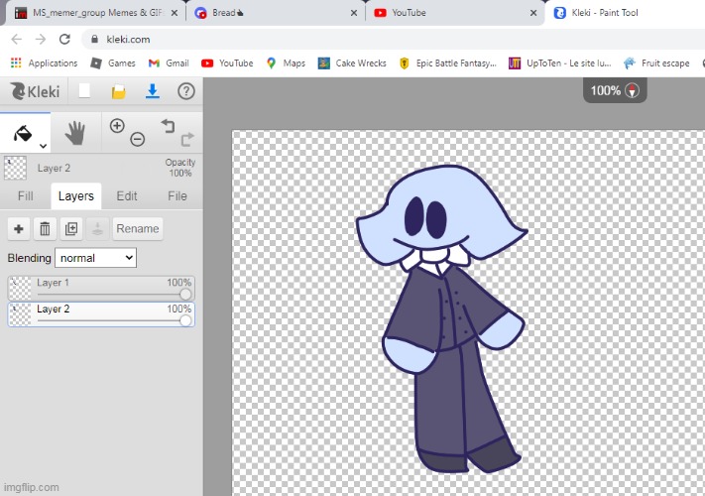Close the Bread tab
705x496 pixels.
coord(354,13)
